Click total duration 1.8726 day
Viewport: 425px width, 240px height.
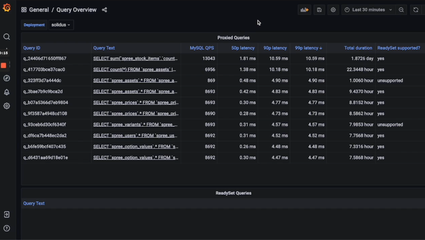362,58
